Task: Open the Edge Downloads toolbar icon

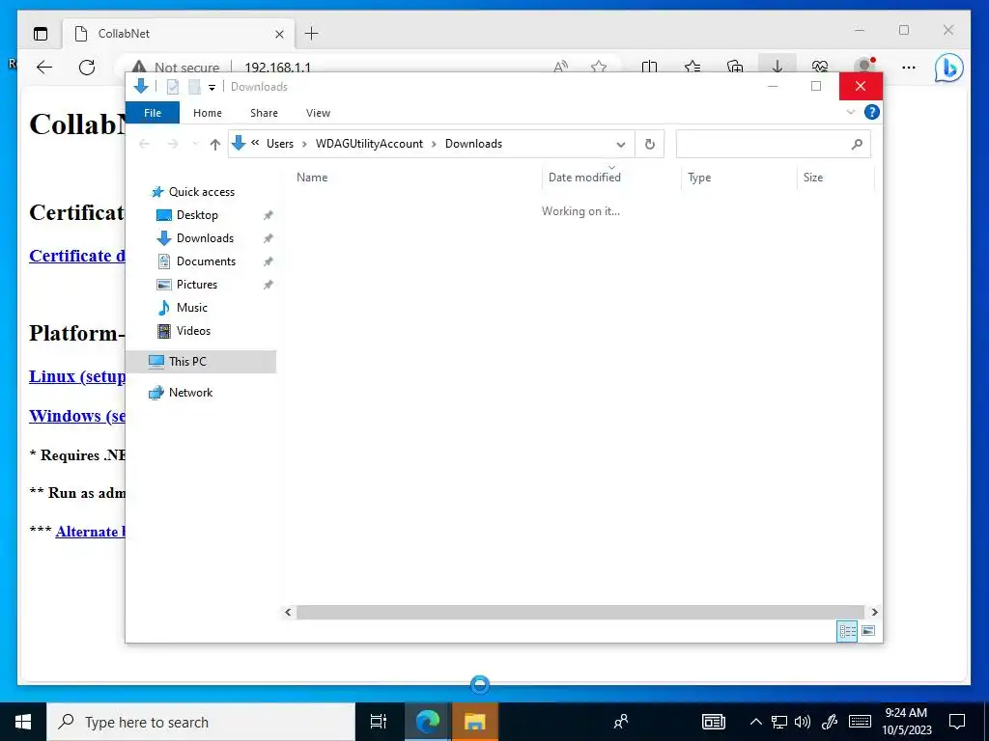Action: point(777,67)
